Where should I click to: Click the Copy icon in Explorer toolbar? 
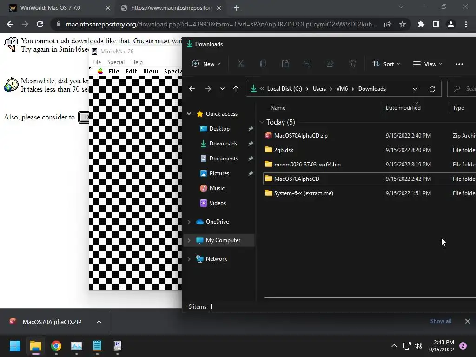coord(263,64)
